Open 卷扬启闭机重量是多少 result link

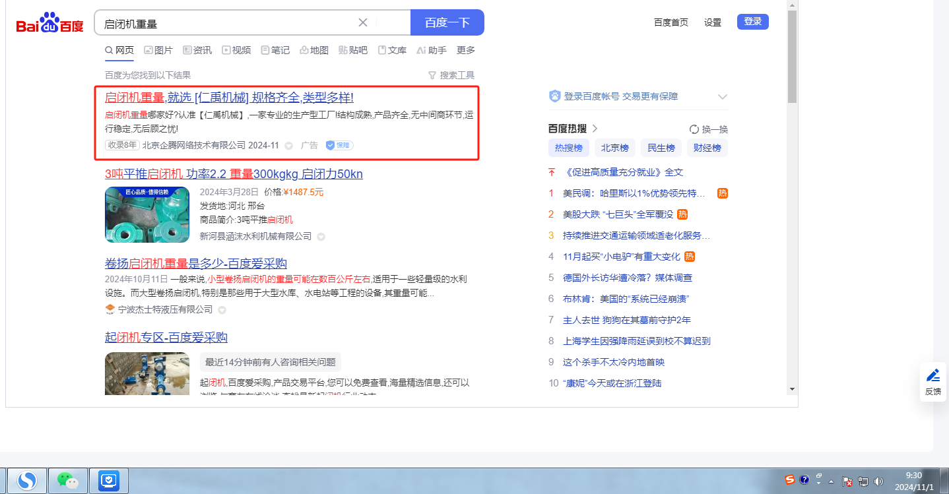(x=195, y=264)
